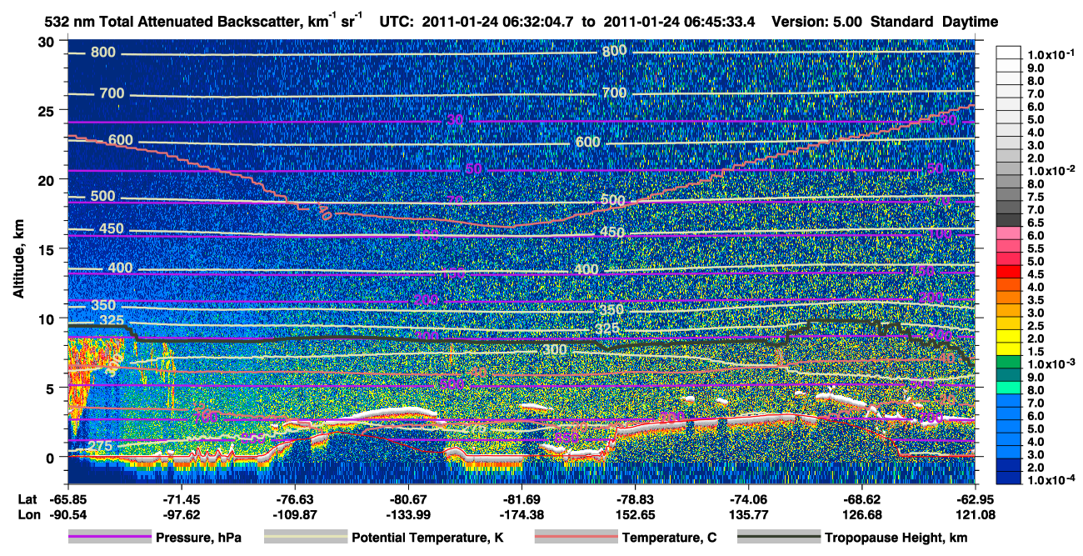This screenshot has height=556, width=1083.
Task: Click the 'Potential Temperature, K' legend text
Action: (427, 538)
